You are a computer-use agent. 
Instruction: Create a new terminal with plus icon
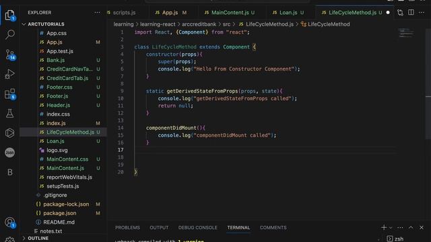tap(384, 227)
